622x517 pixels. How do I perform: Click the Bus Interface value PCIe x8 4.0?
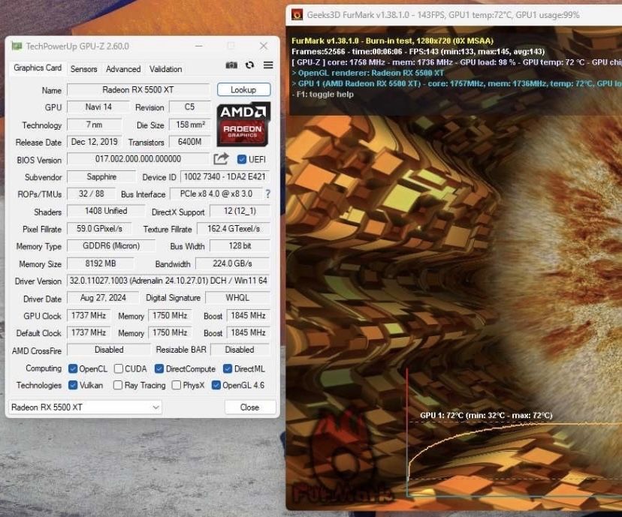[216, 194]
